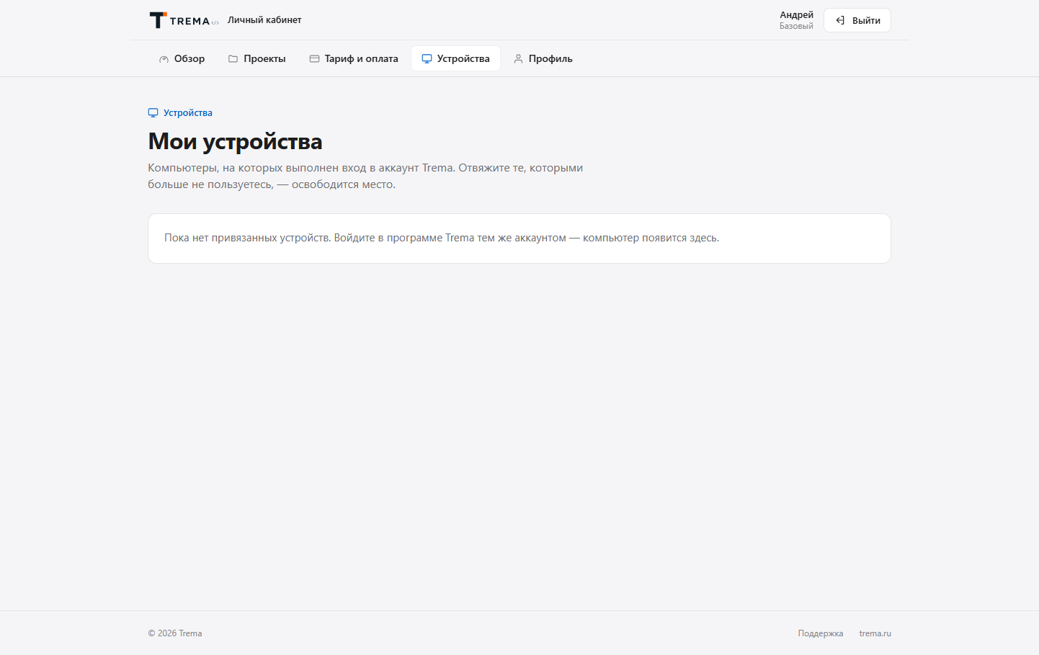Click the description starting with Компьютеры, на которых
This screenshot has width=1039, height=655.
[x=365, y=176]
